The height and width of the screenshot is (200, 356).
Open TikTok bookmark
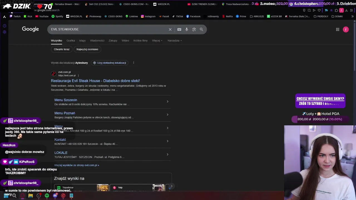pos(177,16)
